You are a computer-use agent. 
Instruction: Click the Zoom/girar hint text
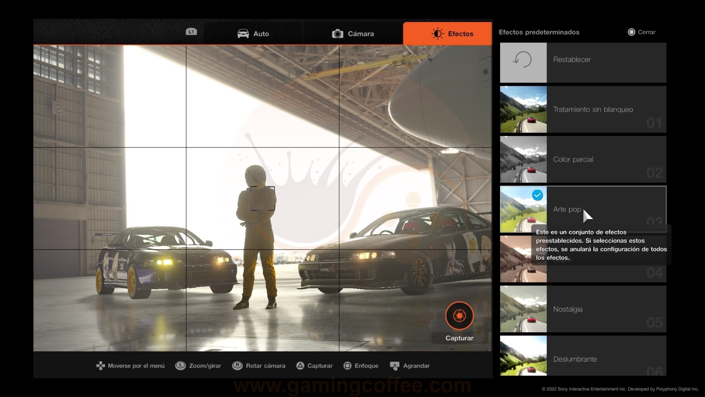(x=205, y=366)
